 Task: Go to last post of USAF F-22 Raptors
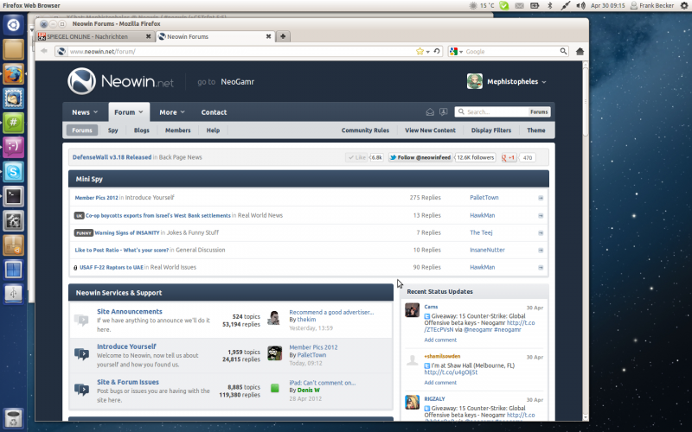point(541,268)
